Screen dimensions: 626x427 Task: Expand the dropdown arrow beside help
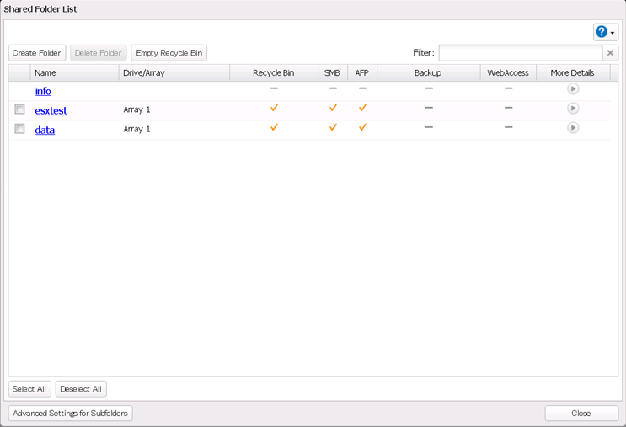click(x=613, y=33)
